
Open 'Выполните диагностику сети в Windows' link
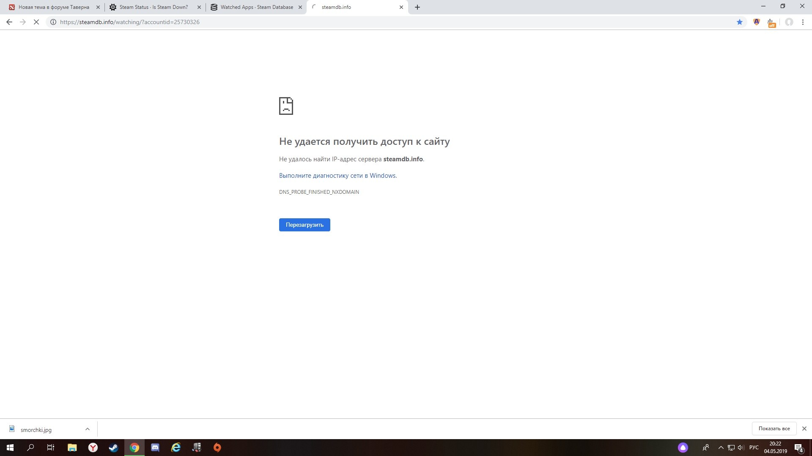[337, 176]
